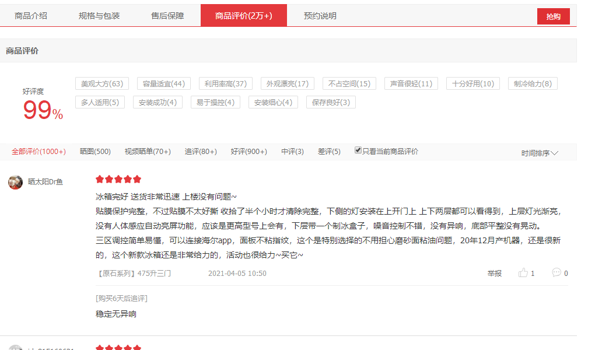Go to the 预约说明 tab
Screen dimensions: 609x350
click(320, 16)
